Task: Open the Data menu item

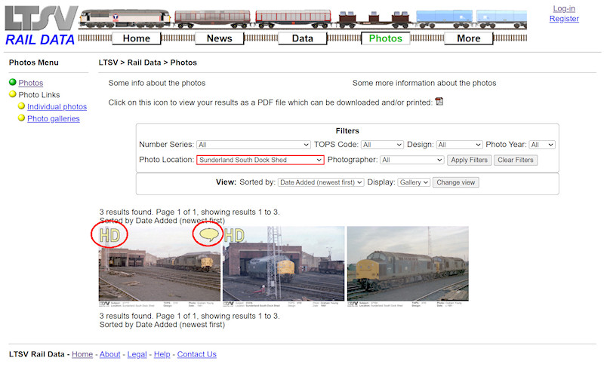Action: click(x=303, y=38)
